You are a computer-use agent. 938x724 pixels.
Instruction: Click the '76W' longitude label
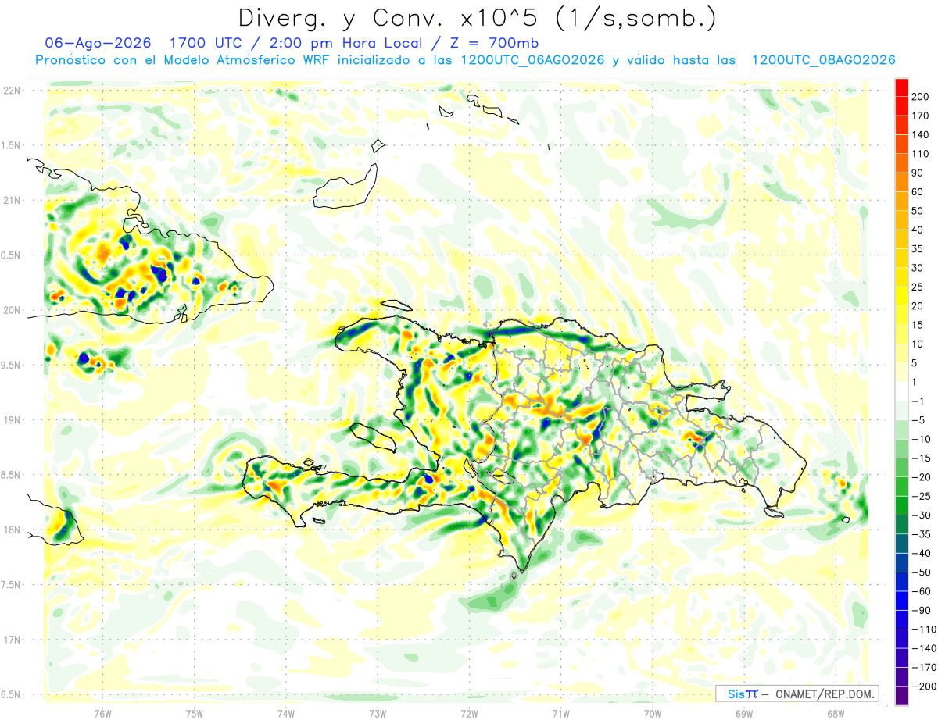tap(102, 713)
